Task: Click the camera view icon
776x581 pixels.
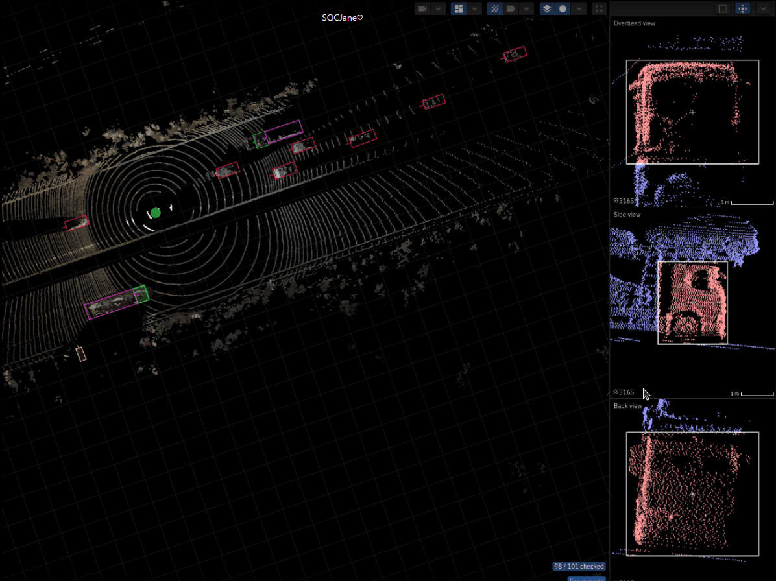Action: pyautogui.click(x=422, y=9)
